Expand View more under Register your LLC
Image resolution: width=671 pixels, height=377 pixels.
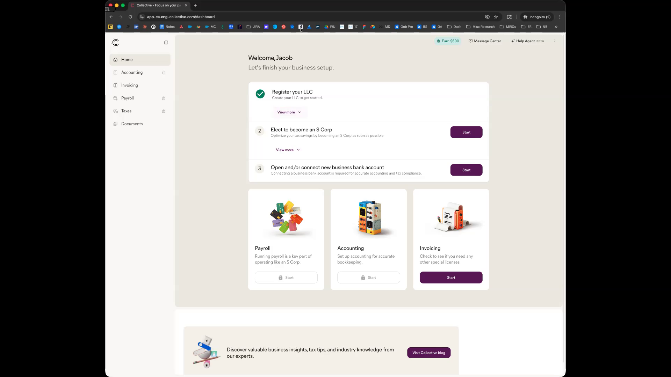click(x=289, y=112)
